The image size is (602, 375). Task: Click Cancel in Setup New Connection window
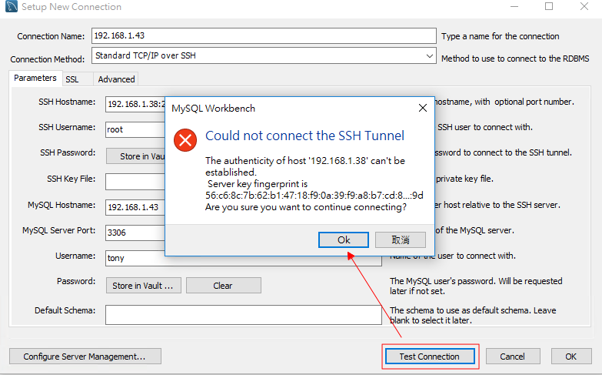(x=513, y=357)
